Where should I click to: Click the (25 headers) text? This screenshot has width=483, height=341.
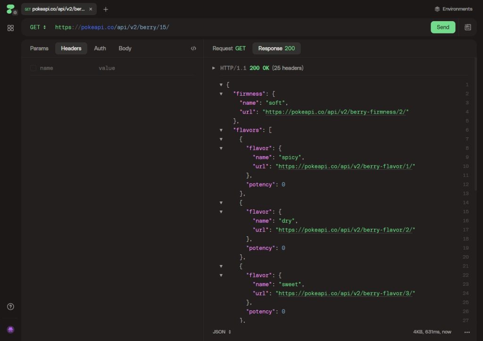point(288,68)
